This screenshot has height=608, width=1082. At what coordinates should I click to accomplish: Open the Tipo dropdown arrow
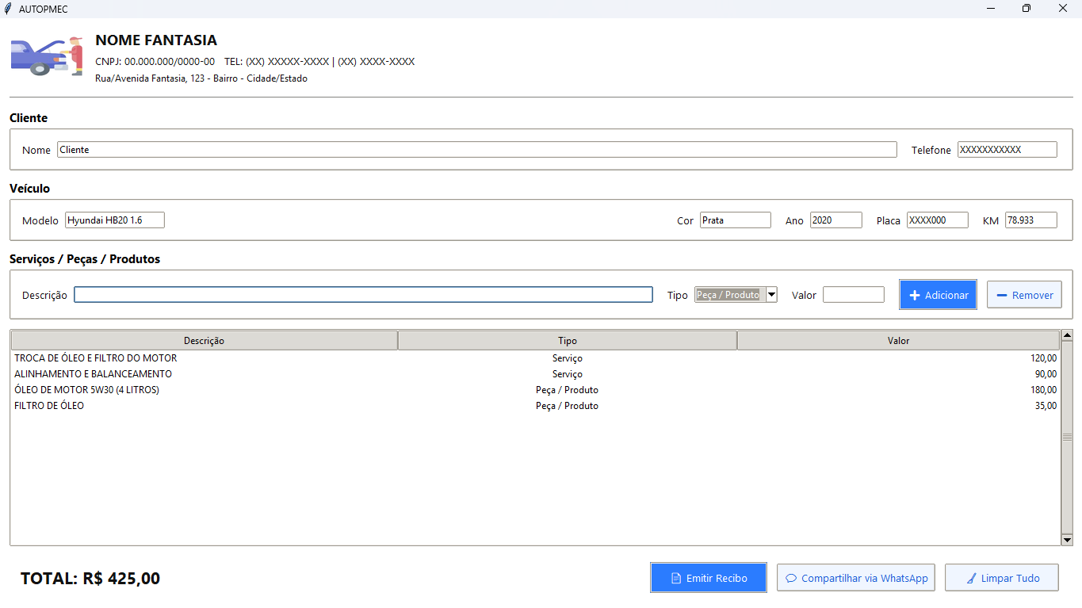(771, 295)
